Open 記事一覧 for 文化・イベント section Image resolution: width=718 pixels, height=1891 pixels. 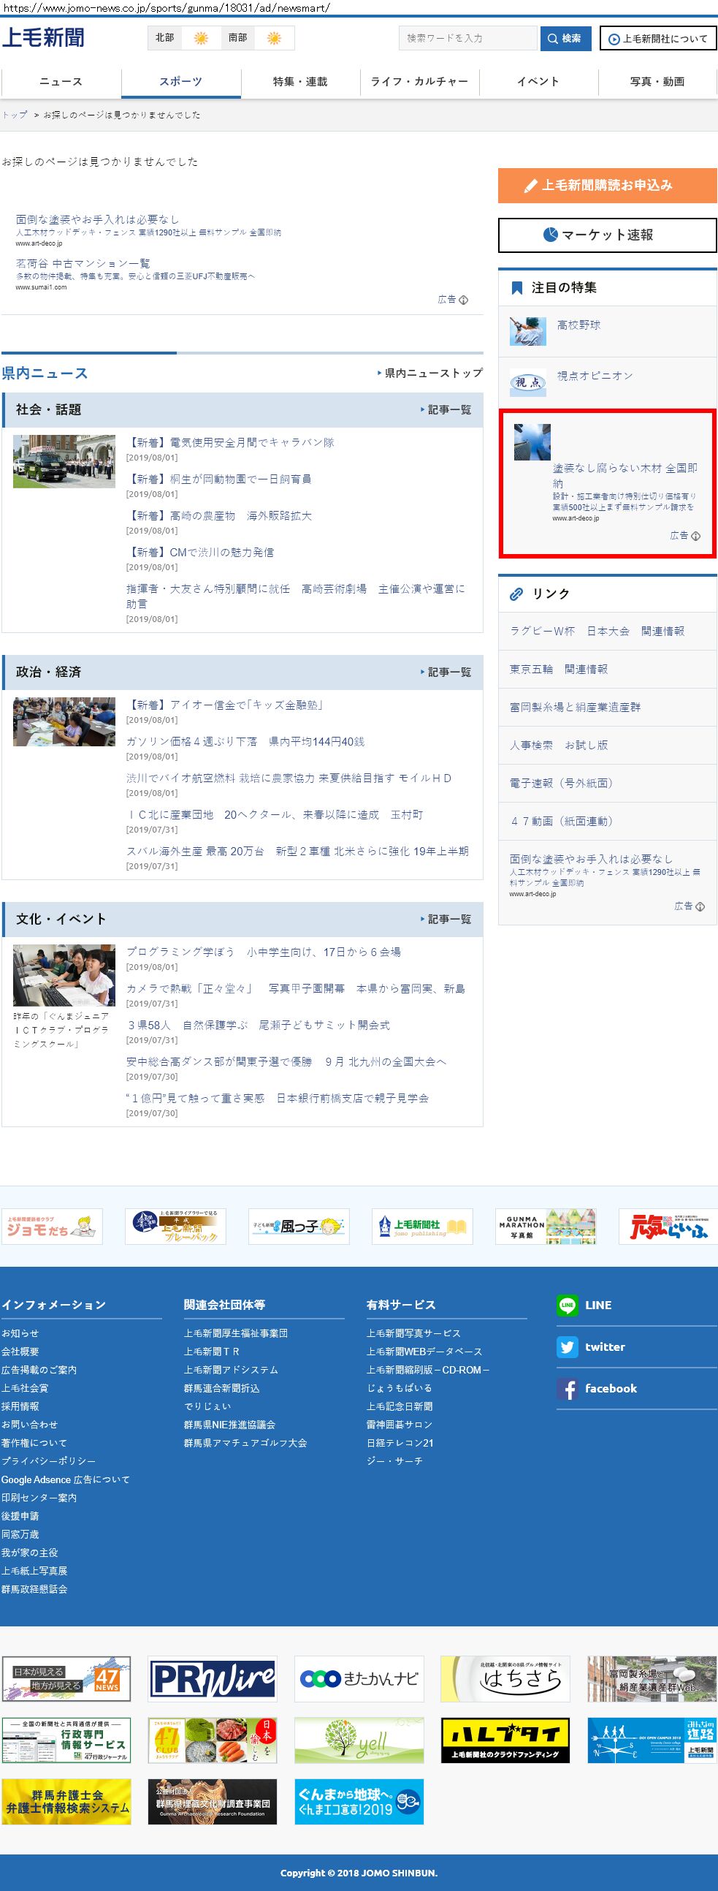coord(446,919)
